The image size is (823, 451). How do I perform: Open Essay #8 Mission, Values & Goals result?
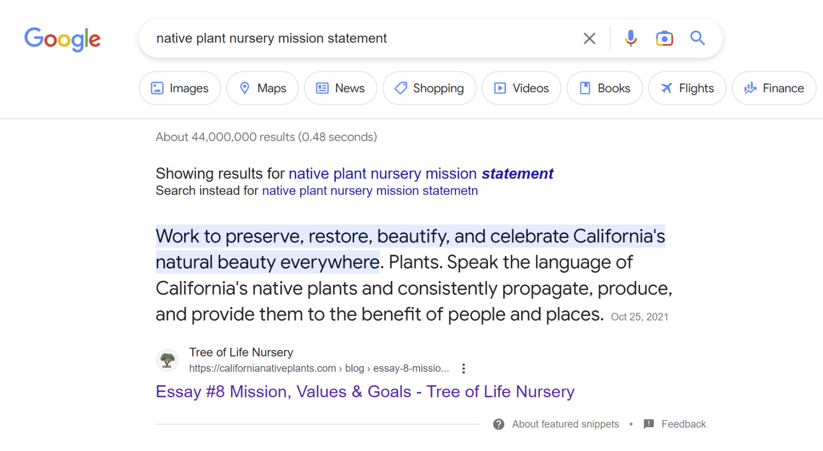(365, 391)
